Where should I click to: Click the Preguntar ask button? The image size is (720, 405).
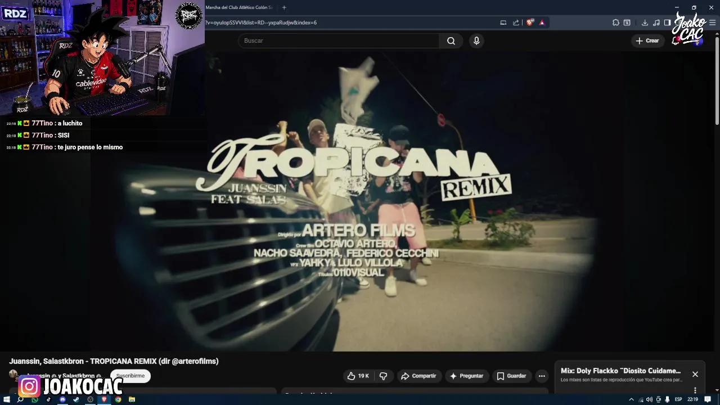(x=466, y=376)
